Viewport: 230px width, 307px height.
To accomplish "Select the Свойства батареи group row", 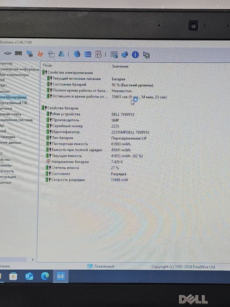I will tap(60, 108).
